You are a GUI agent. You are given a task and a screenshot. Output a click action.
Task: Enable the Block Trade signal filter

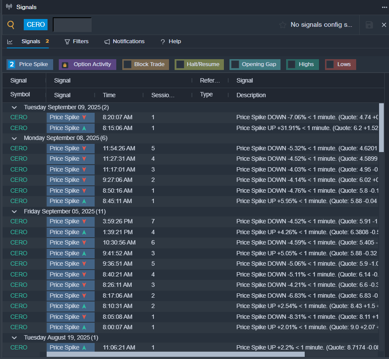click(146, 64)
